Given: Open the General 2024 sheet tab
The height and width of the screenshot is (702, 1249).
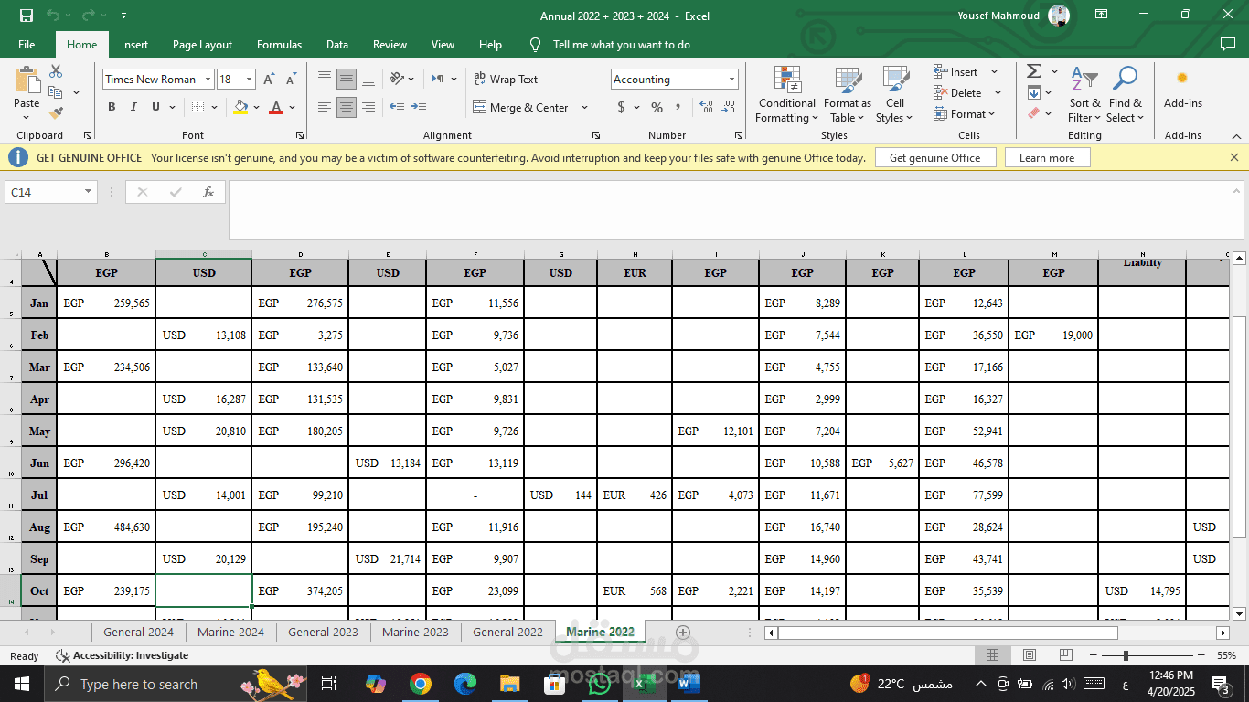Looking at the screenshot, I should point(138,632).
